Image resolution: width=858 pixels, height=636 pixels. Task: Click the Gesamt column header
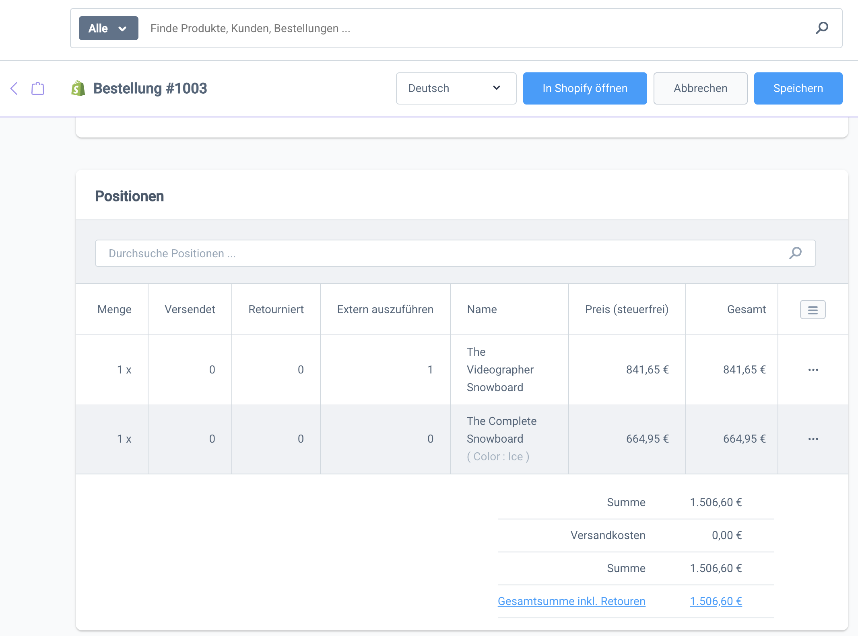(746, 309)
